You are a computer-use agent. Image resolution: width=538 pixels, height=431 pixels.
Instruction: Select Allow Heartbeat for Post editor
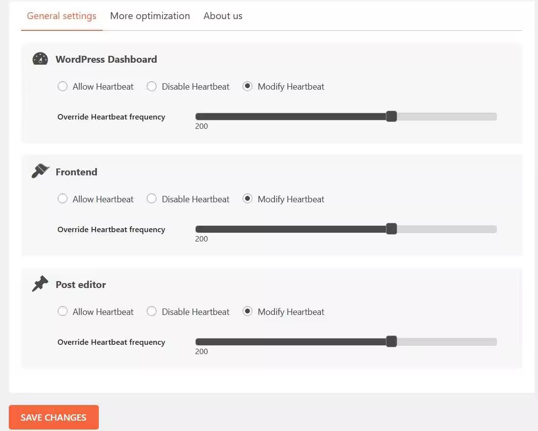click(x=63, y=311)
